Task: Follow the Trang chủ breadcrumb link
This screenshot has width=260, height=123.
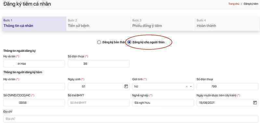Action: point(234,4)
